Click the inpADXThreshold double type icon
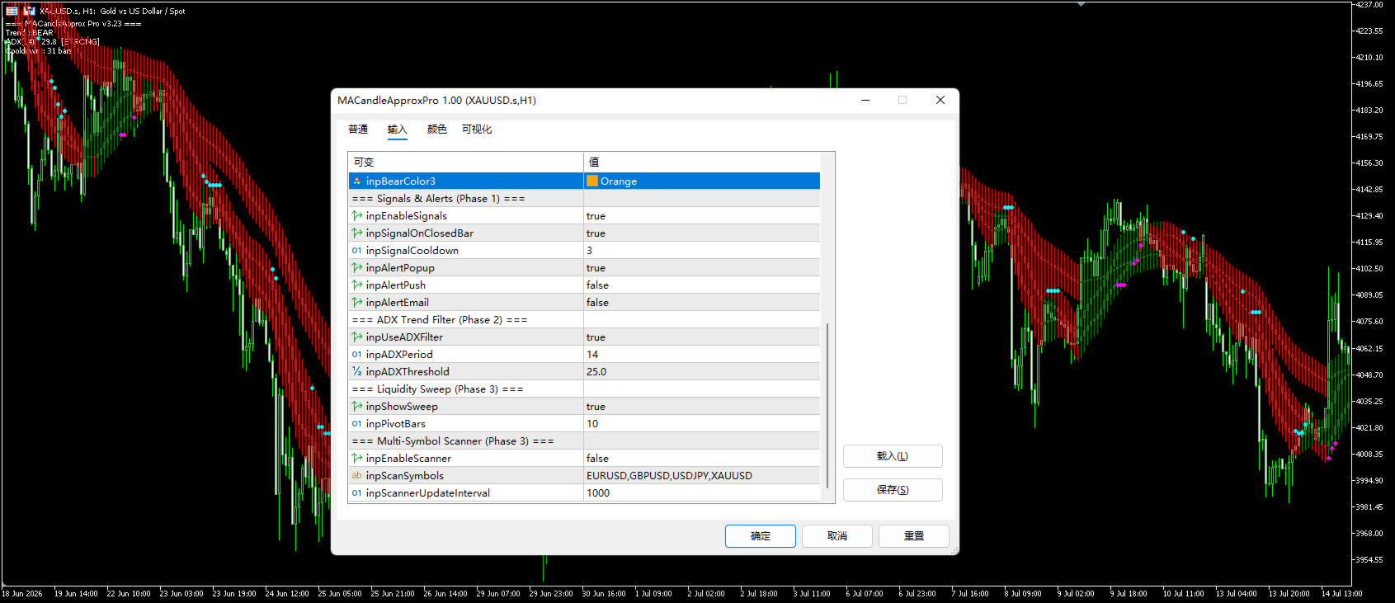 tap(357, 372)
